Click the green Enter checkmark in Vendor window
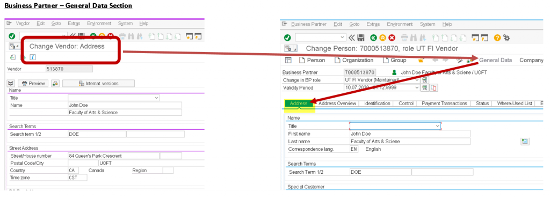This screenshot has height=199, width=550. 12,36
